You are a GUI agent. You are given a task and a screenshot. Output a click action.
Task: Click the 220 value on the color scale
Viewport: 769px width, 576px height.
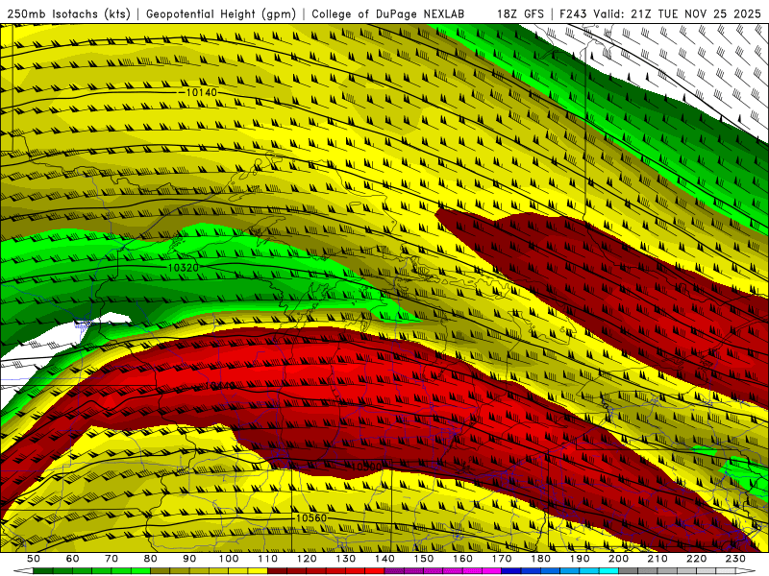[697, 559]
